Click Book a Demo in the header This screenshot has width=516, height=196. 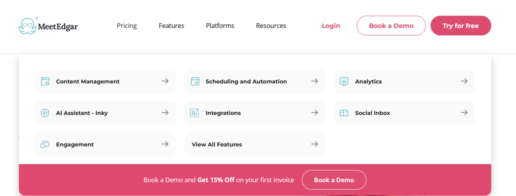[x=391, y=26]
